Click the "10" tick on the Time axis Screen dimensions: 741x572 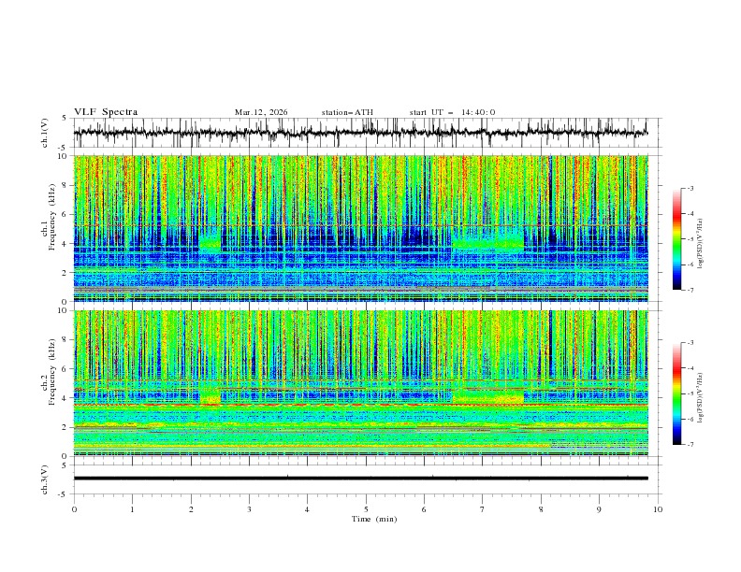click(x=658, y=509)
